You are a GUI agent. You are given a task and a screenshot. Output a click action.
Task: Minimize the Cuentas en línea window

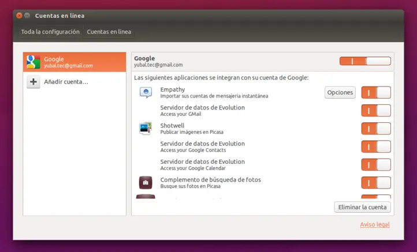click(27, 16)
